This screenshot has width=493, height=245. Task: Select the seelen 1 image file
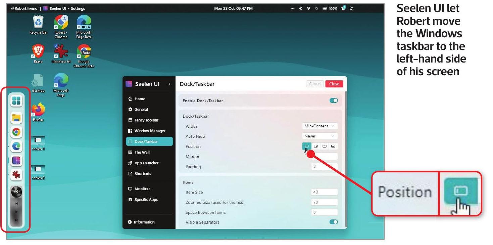38,144
